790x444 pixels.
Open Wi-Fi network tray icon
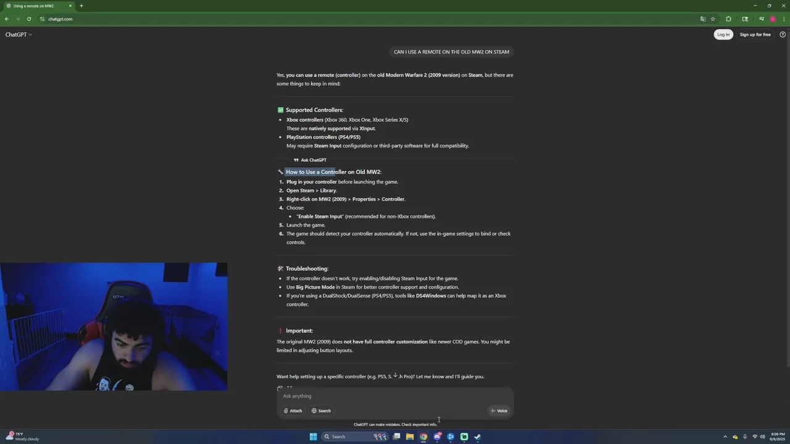(754, 437)
